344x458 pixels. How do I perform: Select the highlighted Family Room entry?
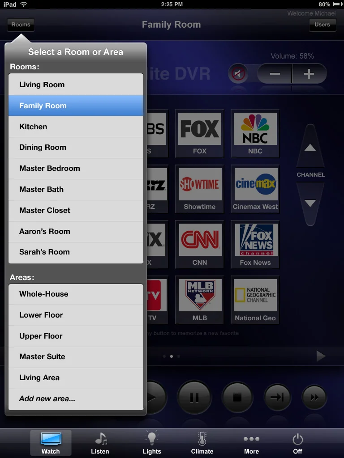[76, 106]
